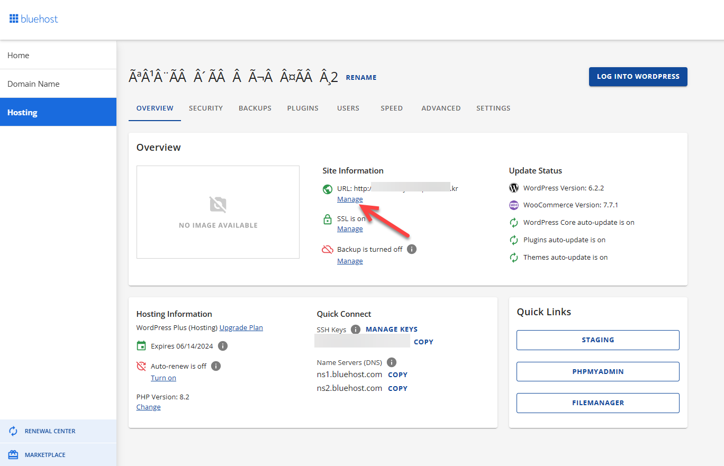
Task: Click the red auto-renew off icon
Action: (x=141, y=366)
